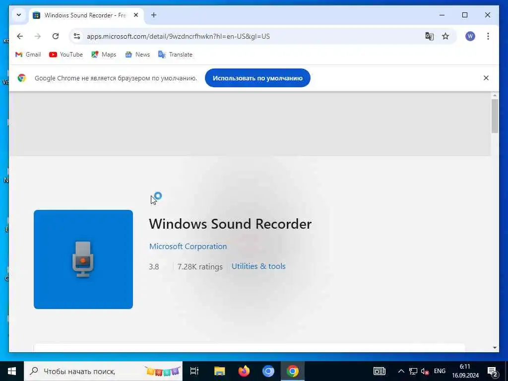Open the Chrome three-dot menu

[x=488, y=36]
